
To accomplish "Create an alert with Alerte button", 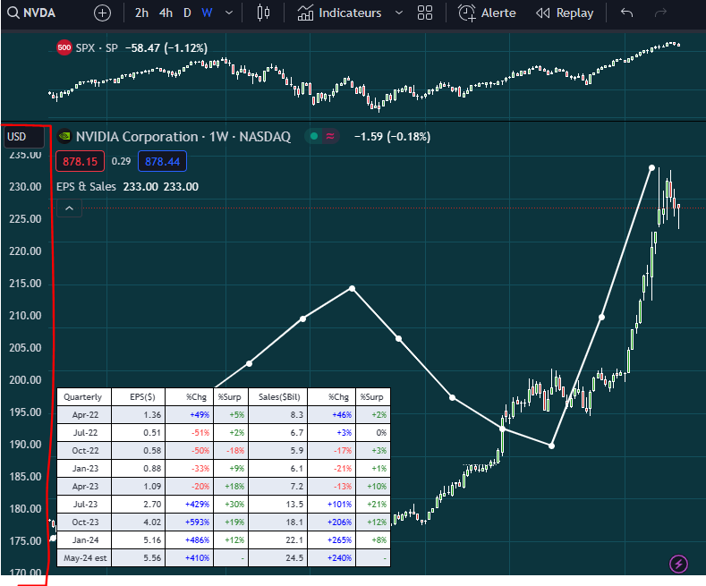I will click(487, 13).
